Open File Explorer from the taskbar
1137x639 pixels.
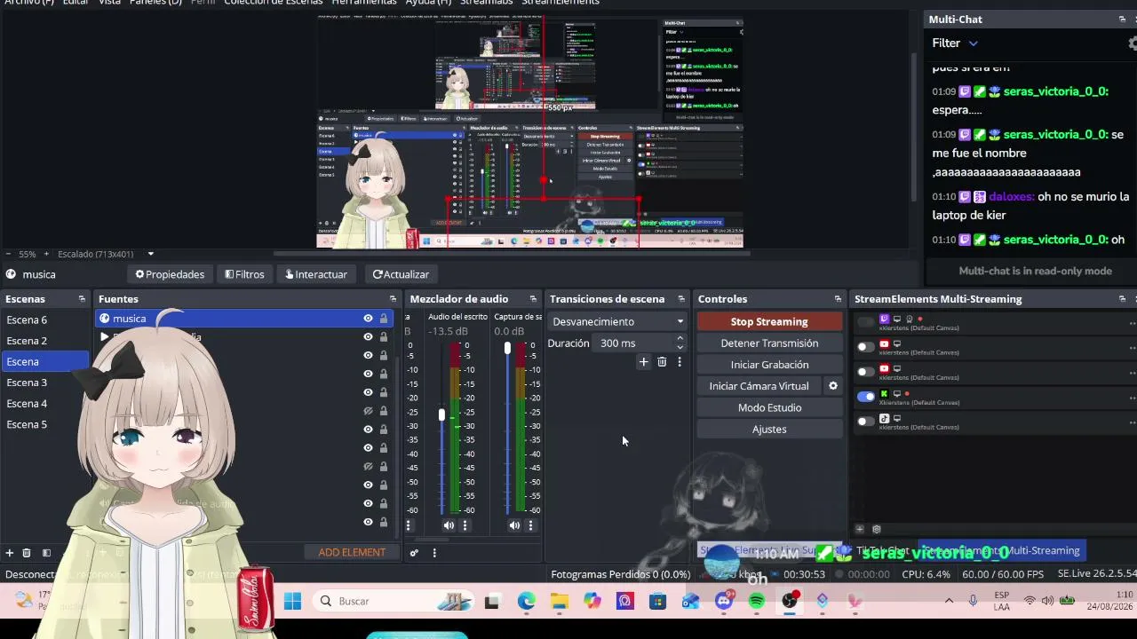[x=559, y=602]
